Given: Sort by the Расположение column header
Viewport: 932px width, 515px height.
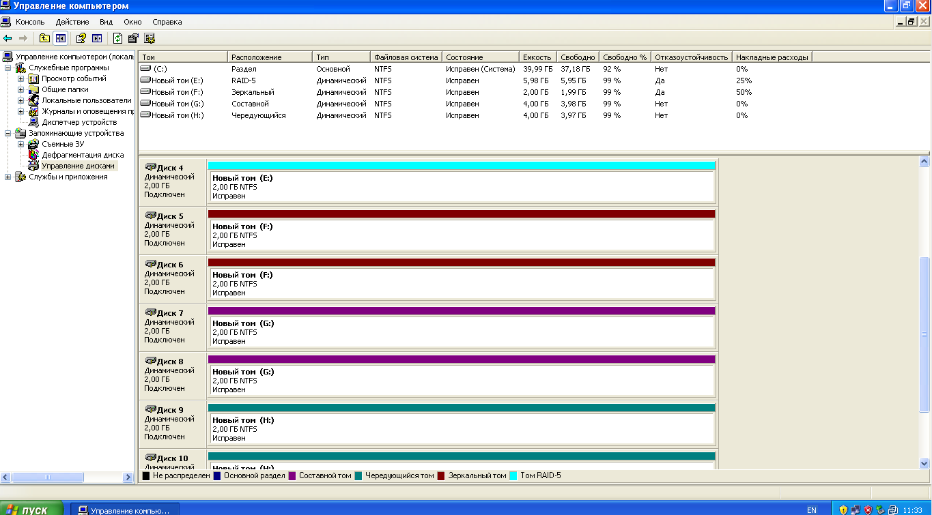Looking at the screenshot, I should click(x=270, y=57).
